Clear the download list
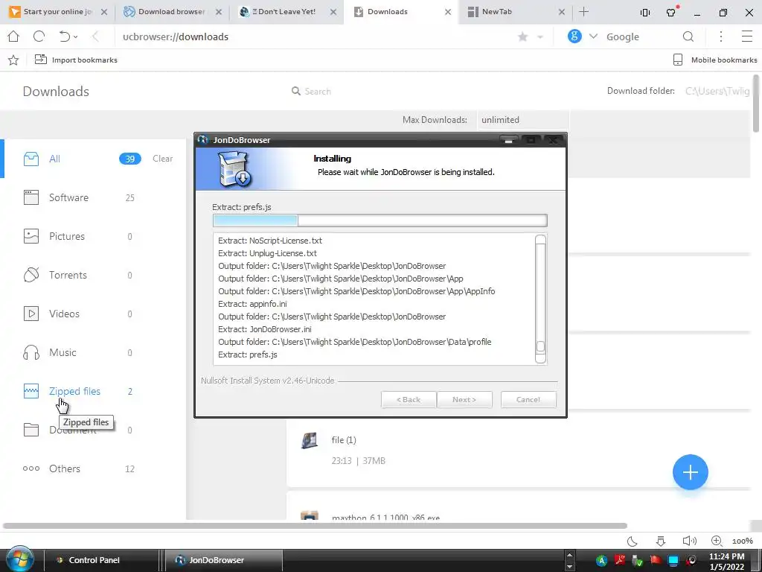This screenshot has width=762, height=572. click(x=162, y=159)
